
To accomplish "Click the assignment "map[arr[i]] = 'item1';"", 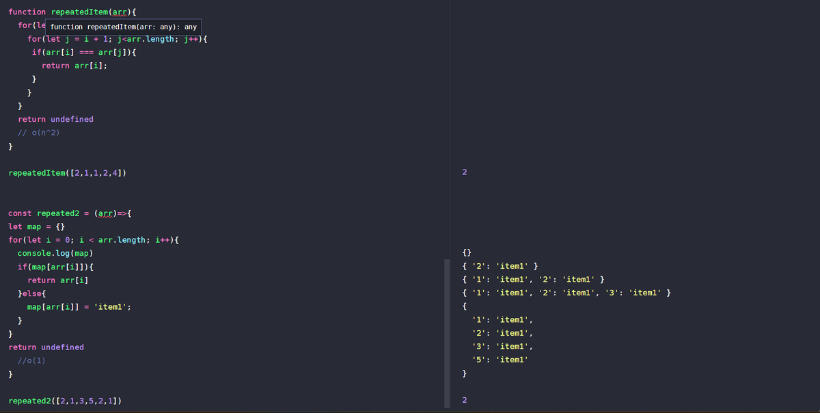I will (79, 307).
